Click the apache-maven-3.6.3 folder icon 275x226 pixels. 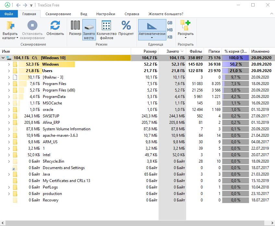click(15, 135)
